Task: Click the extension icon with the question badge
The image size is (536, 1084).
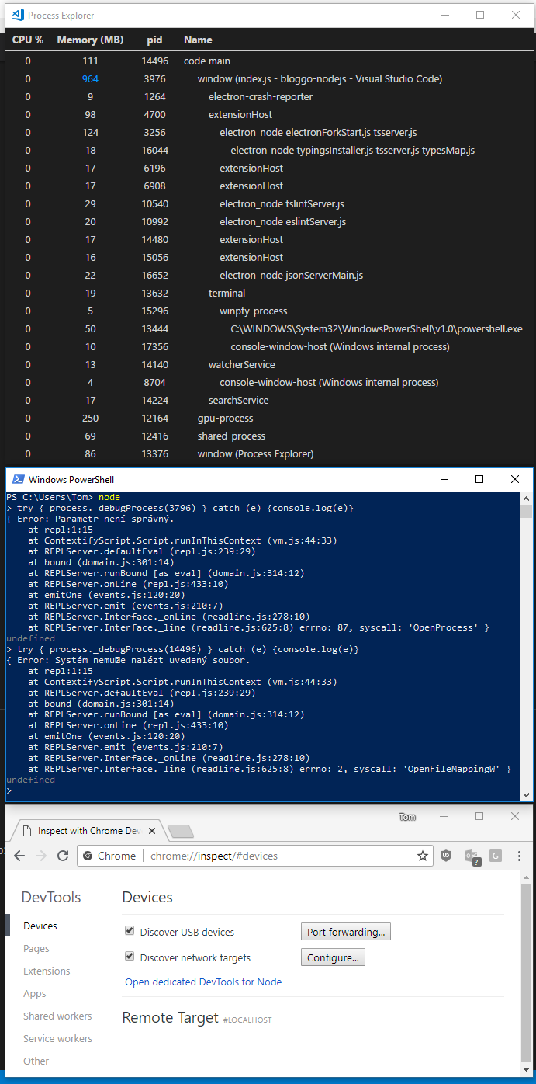Action: coord(472,856)
